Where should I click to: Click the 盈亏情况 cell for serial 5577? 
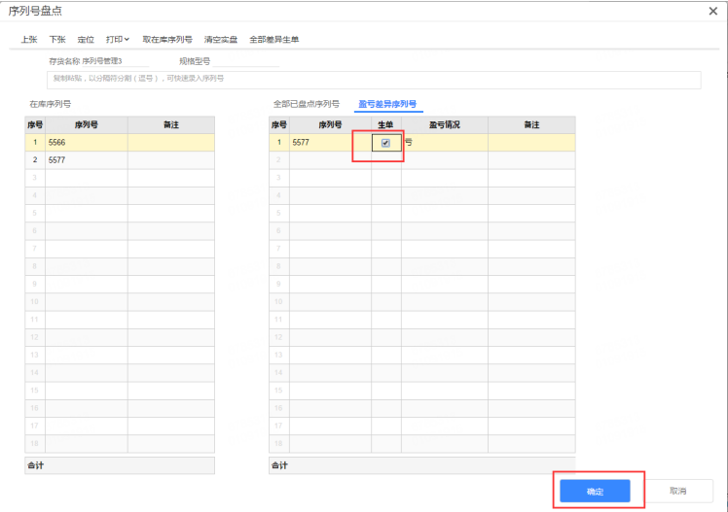tap(445, 142)
